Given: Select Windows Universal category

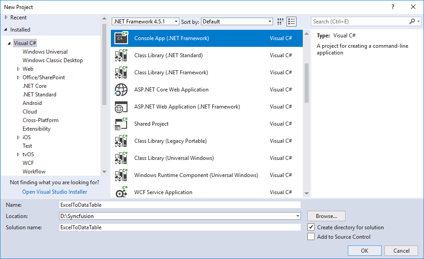Looking at the screenshot, I should 45,52.
